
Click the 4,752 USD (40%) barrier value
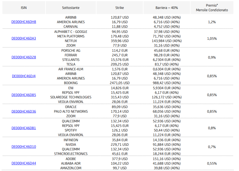pyautogui.click(x=167, y=27)
